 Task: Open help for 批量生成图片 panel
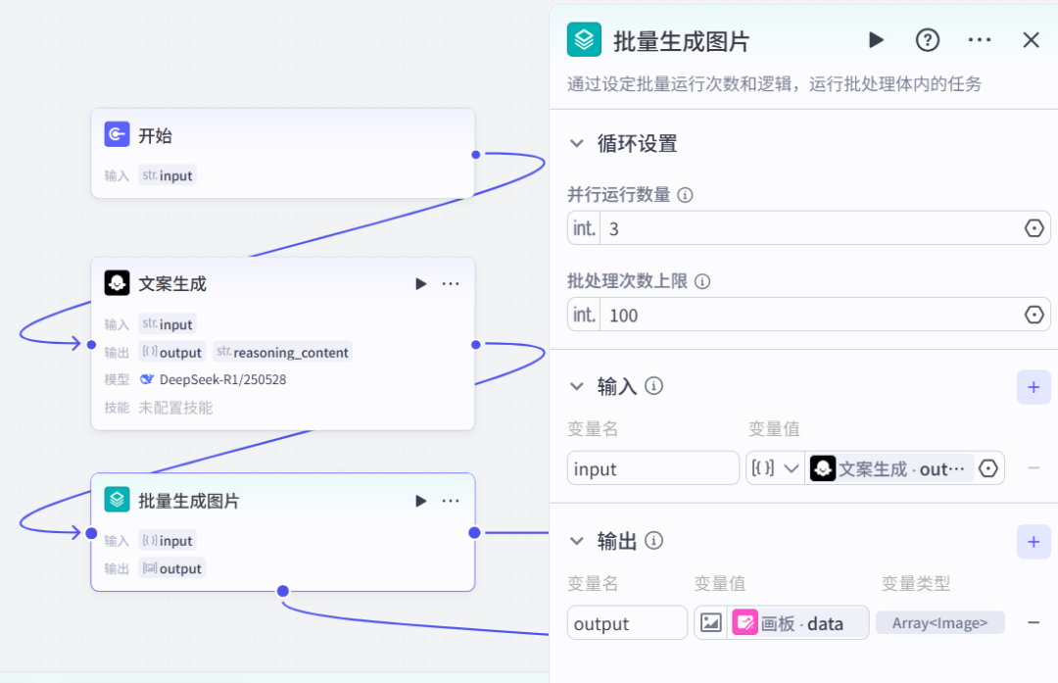[927, 40]
